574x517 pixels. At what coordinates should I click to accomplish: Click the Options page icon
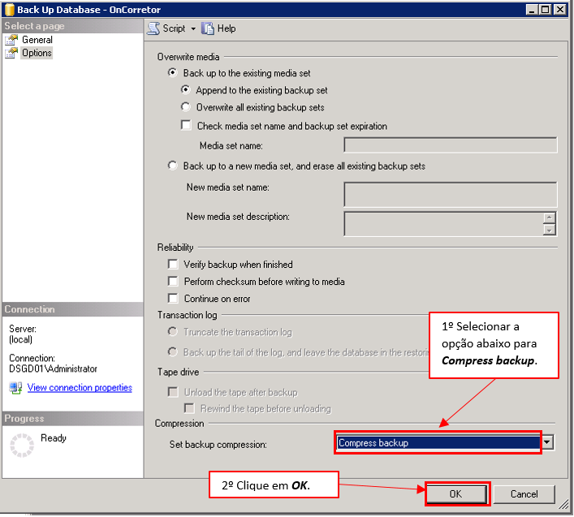11,53
